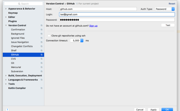Select Issue Navigation settings
The height and width of the screenshot is (111, 180).
click(20, 42)
